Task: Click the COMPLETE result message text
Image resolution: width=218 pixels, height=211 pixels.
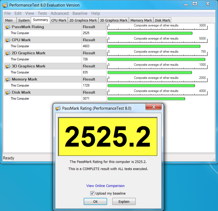Action: pyautogui.click(x=108, y=169)
